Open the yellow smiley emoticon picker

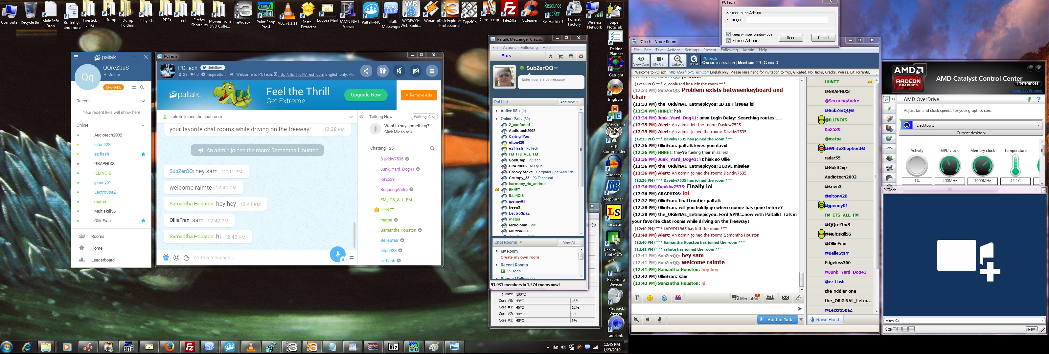coord(650,298)
